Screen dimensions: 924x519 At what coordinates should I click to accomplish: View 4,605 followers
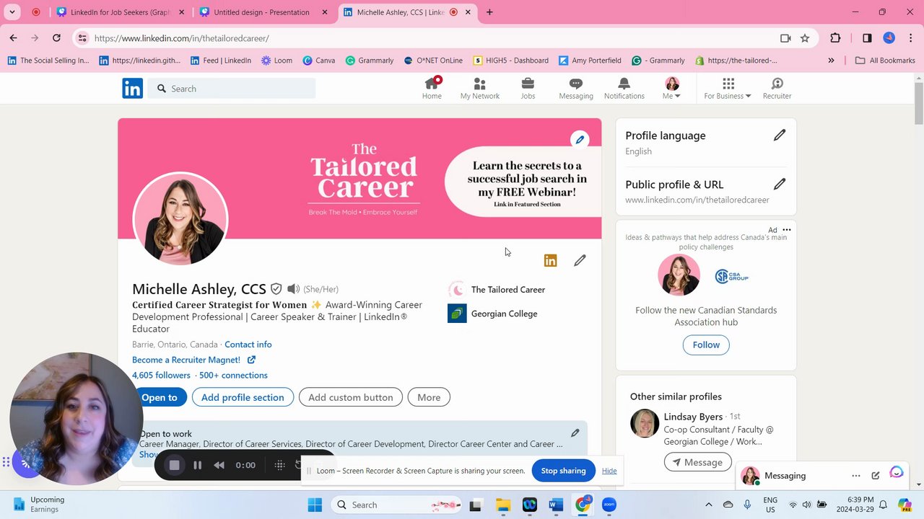[161, 375]
